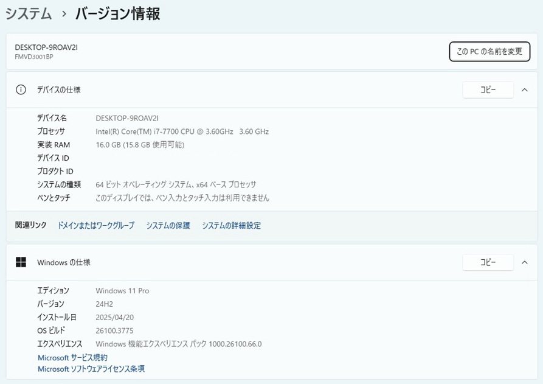Click the Windows logo icon beside Windows の仕様
This screenshot has width=543, height=384.
21,262
